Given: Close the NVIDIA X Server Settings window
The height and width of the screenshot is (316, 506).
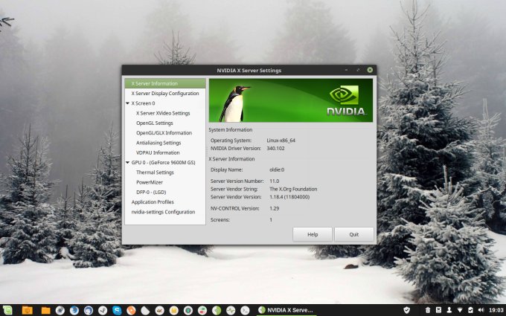Looking at the screenshot, I should click(x=370, y=70).
